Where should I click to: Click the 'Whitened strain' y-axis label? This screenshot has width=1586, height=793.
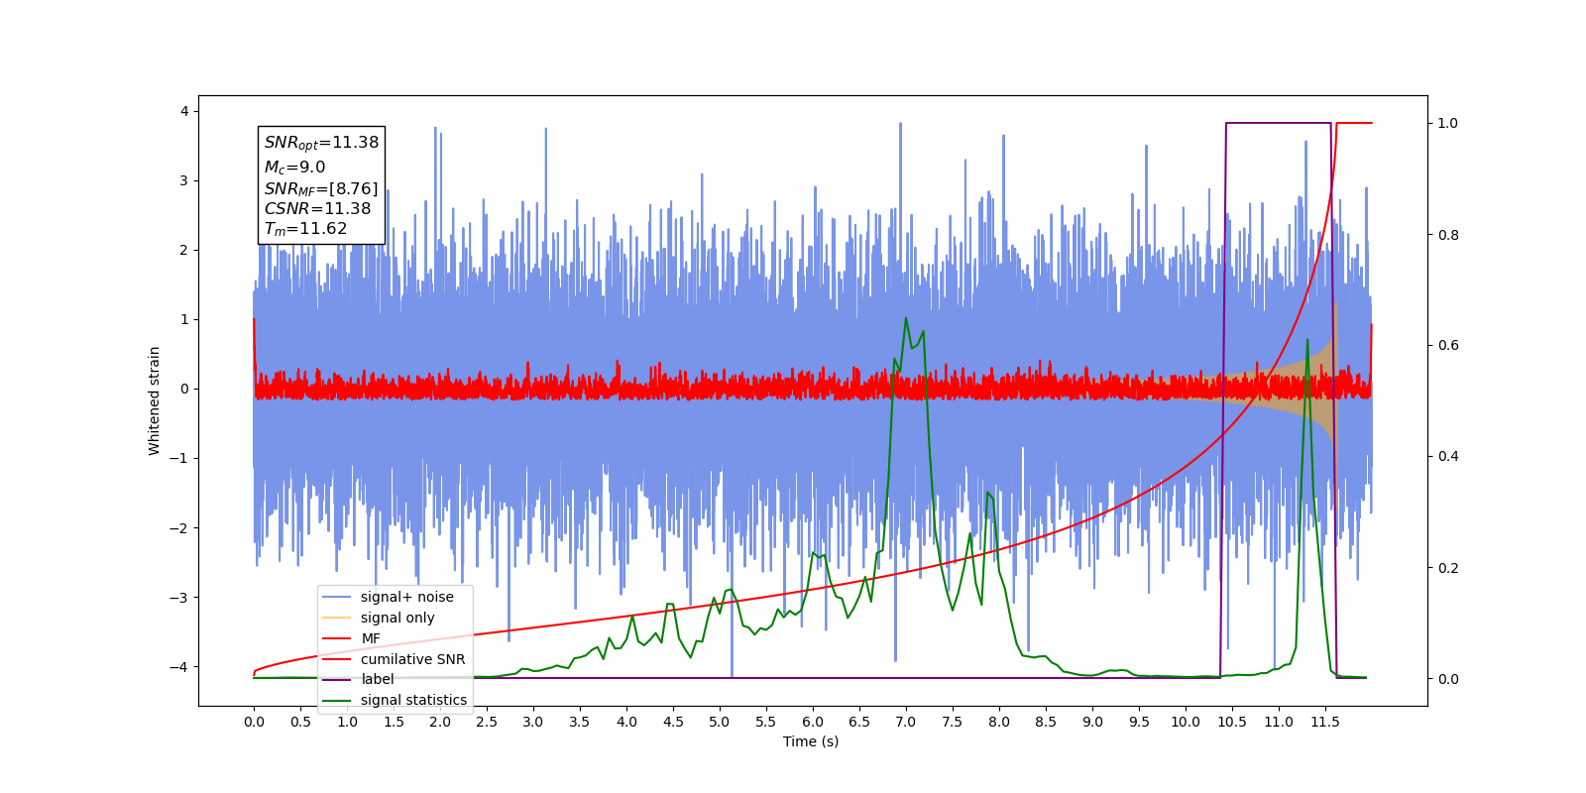pos(154,400)
